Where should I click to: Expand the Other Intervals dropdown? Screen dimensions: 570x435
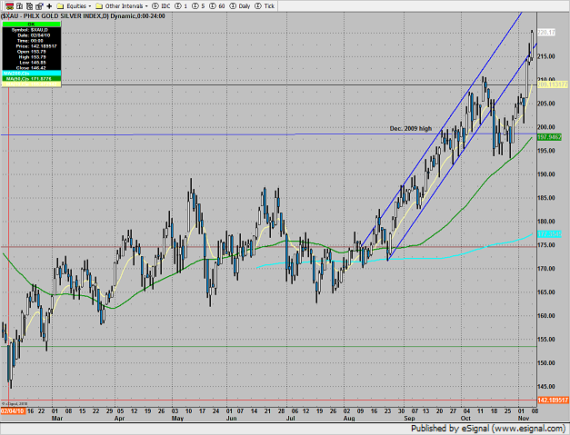146,6
